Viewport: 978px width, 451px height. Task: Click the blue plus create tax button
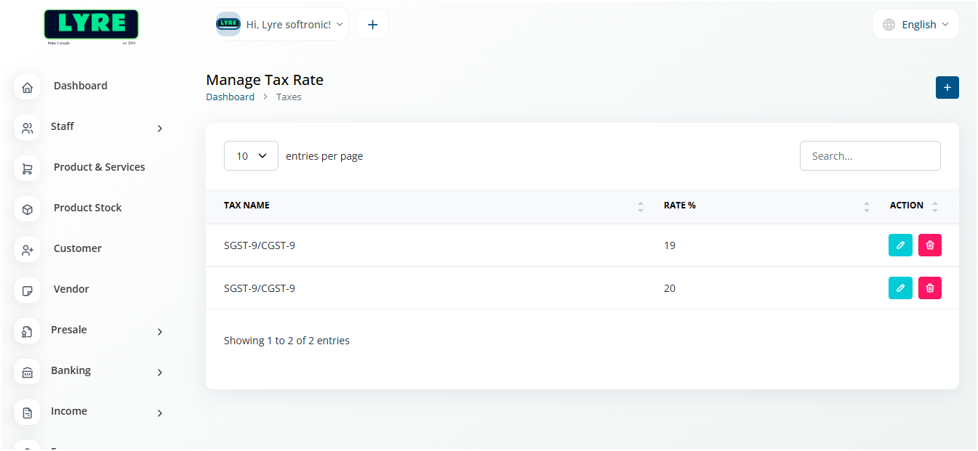pos(947,87)
